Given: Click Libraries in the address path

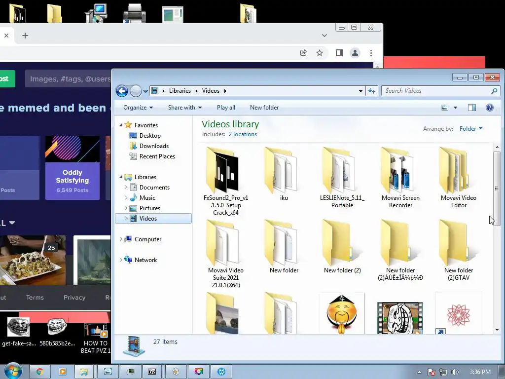Looking at the screenshot, I should (x=180, y=91).
